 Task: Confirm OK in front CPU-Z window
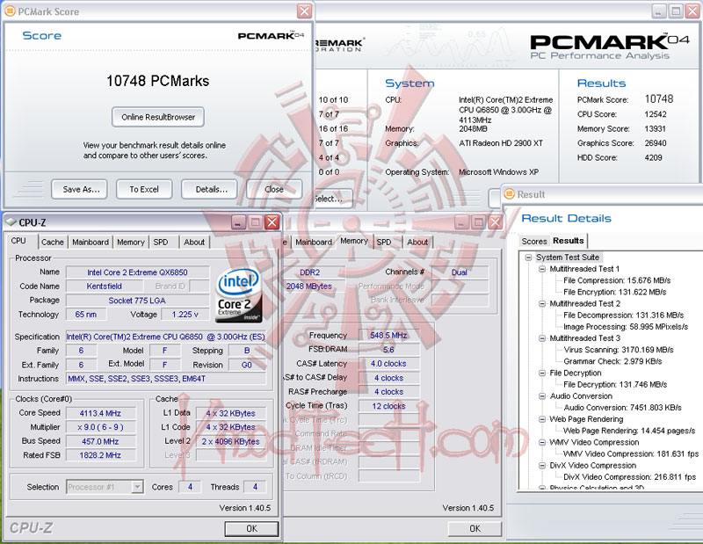251,529
